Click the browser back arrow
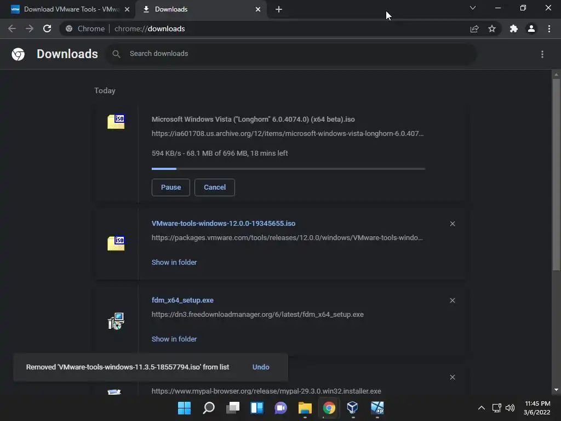The height and width of the screenshot is (421, 561). pyautogui.click(x=12, y=29)
